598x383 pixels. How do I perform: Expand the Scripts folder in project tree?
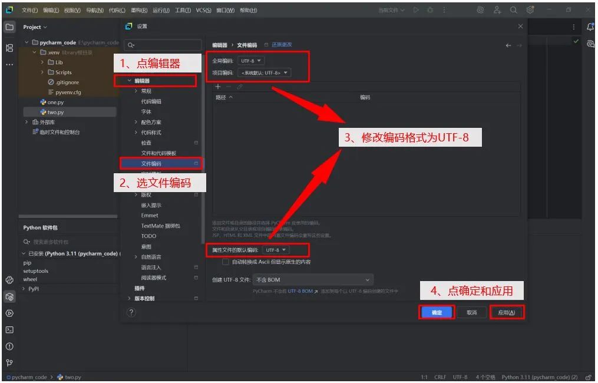click(x=42, y=72)
